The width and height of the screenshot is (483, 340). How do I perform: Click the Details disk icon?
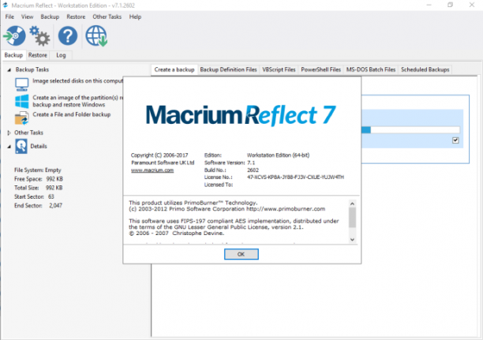21,146
